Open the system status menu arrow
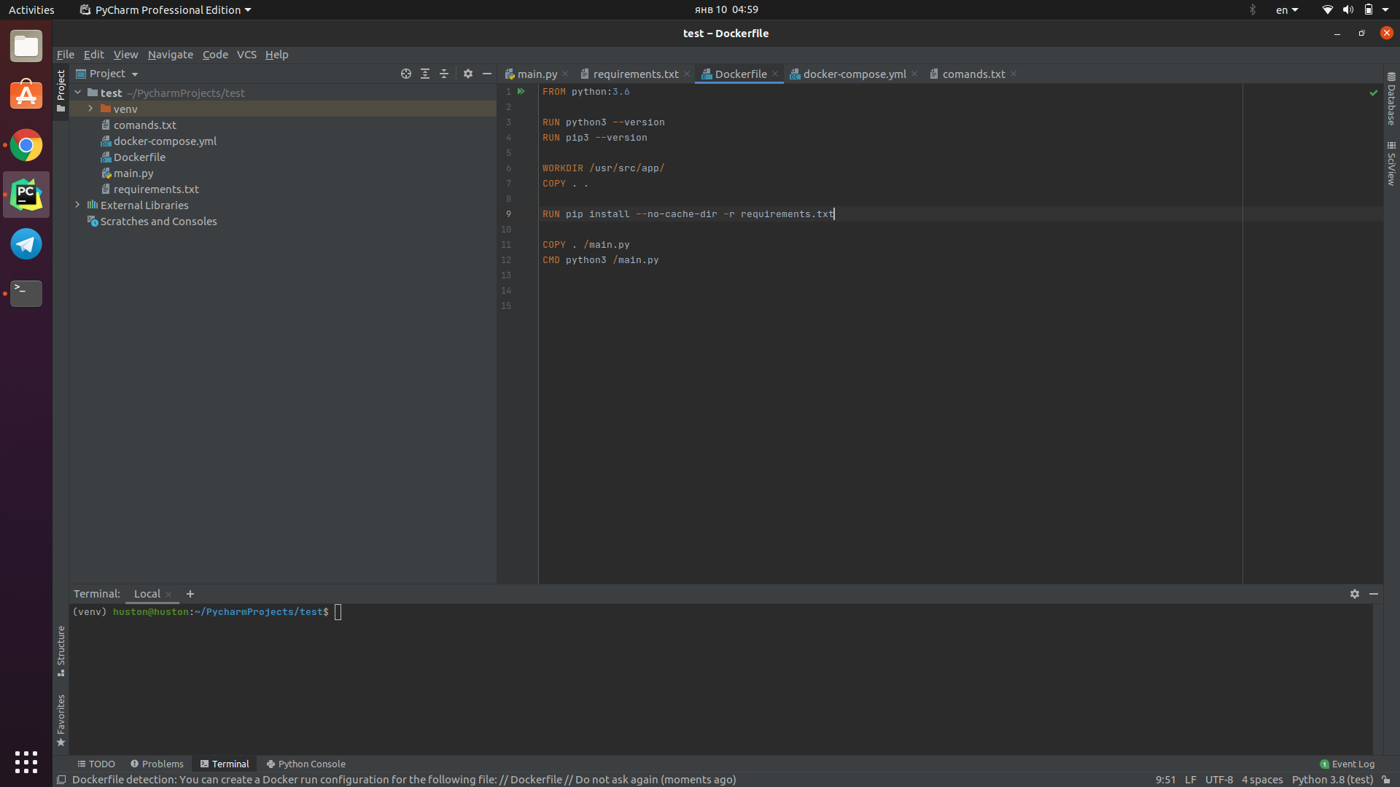This screenshot has width=1400, height=787. (x=1385, y=9)
